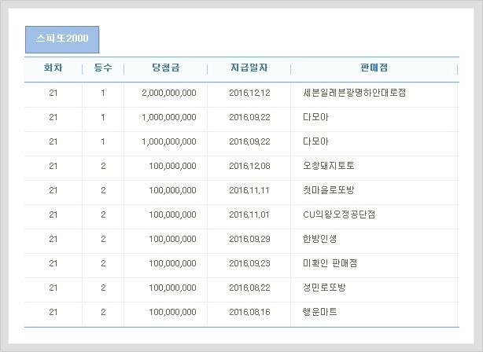Select store CU의왕오정공단점
Viewport: 483px width, 352px height.
pyautogui.click(x=339, y=214)
